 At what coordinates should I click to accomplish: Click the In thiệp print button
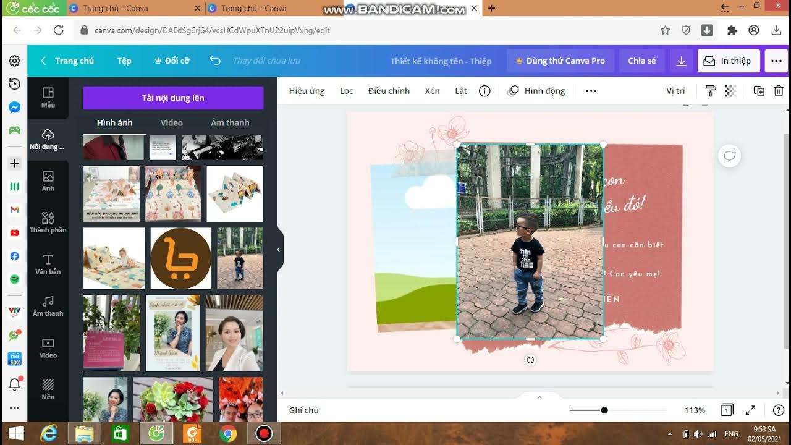tap(729, 61)
